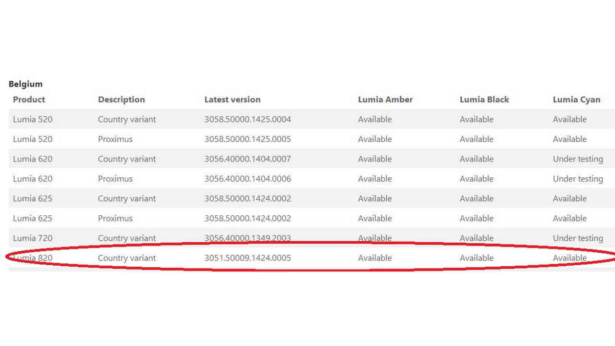Click the Description column header

121,99
